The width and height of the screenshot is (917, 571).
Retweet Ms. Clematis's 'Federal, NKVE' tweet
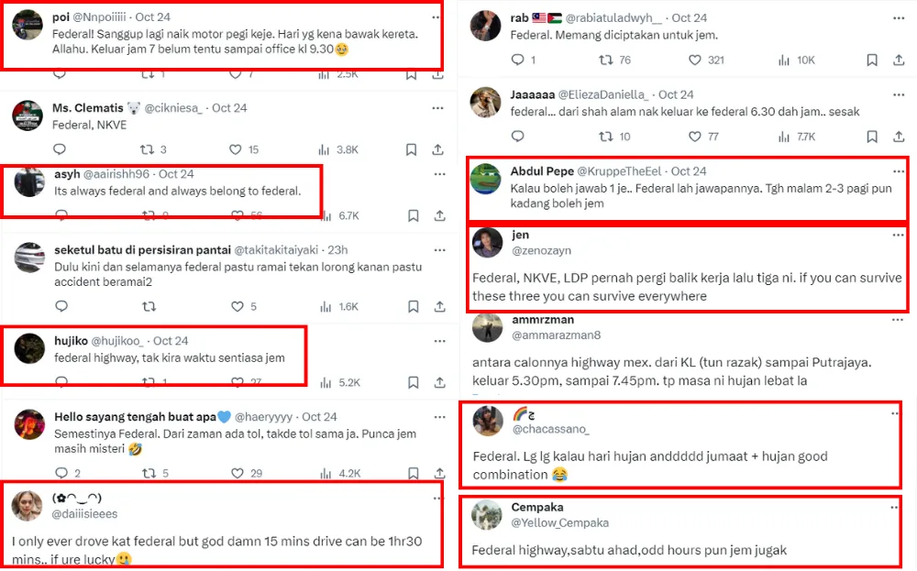tap(147, 149)
